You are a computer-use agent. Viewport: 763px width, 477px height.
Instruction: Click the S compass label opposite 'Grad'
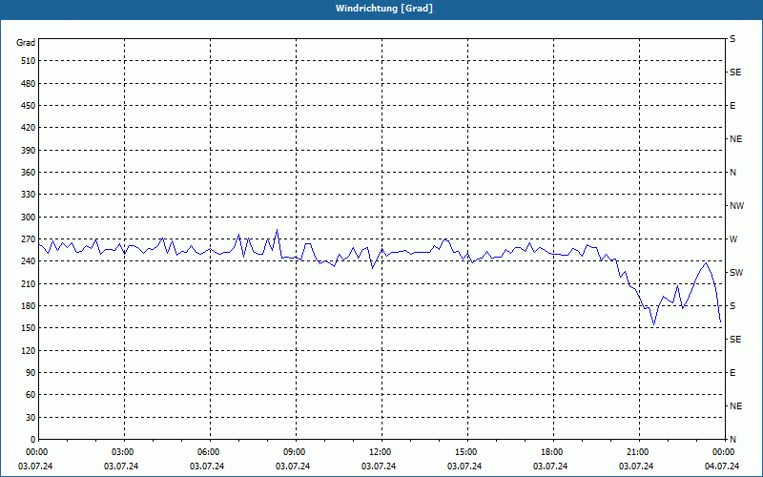(x=732, y=39)
